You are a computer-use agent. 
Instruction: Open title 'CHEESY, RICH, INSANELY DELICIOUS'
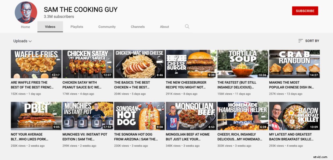pos(240,137)
